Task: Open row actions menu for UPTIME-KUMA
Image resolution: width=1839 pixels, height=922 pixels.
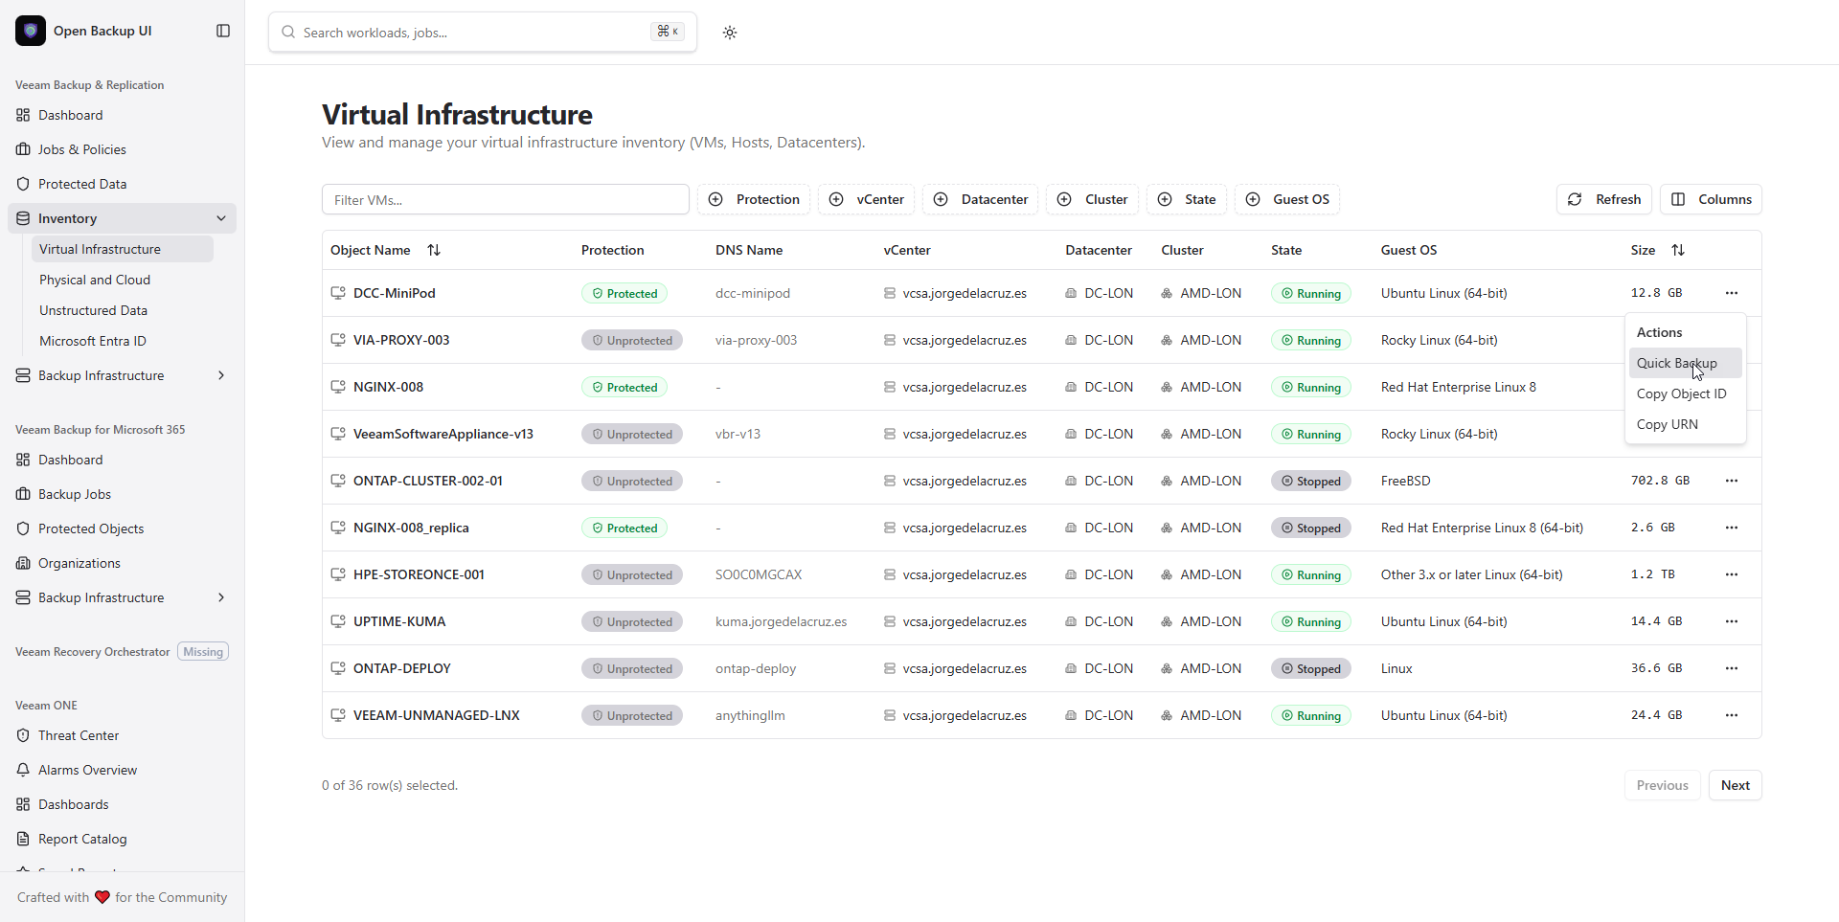Action: 1731,621
